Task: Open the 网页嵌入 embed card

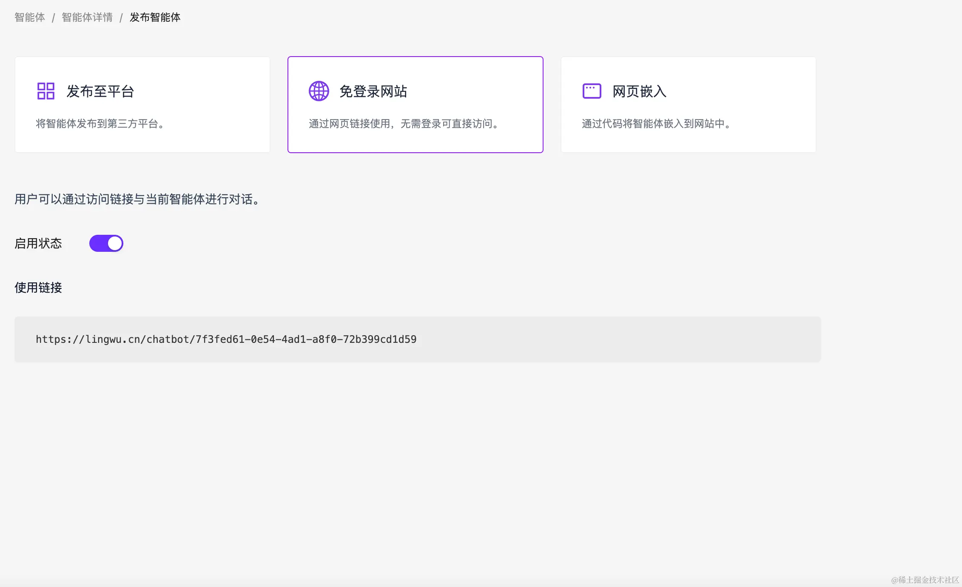Action: [689, 105]
